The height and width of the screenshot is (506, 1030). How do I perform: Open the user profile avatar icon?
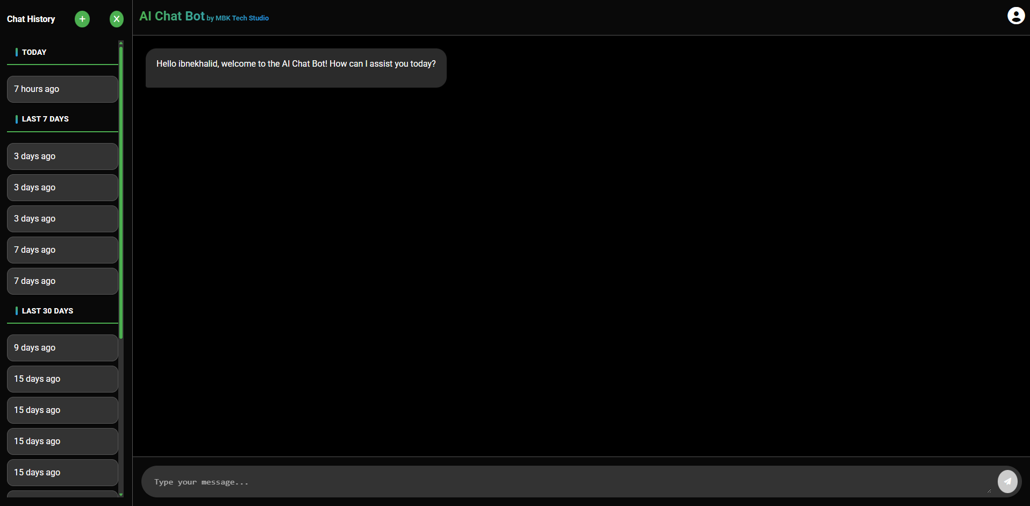1015,16
